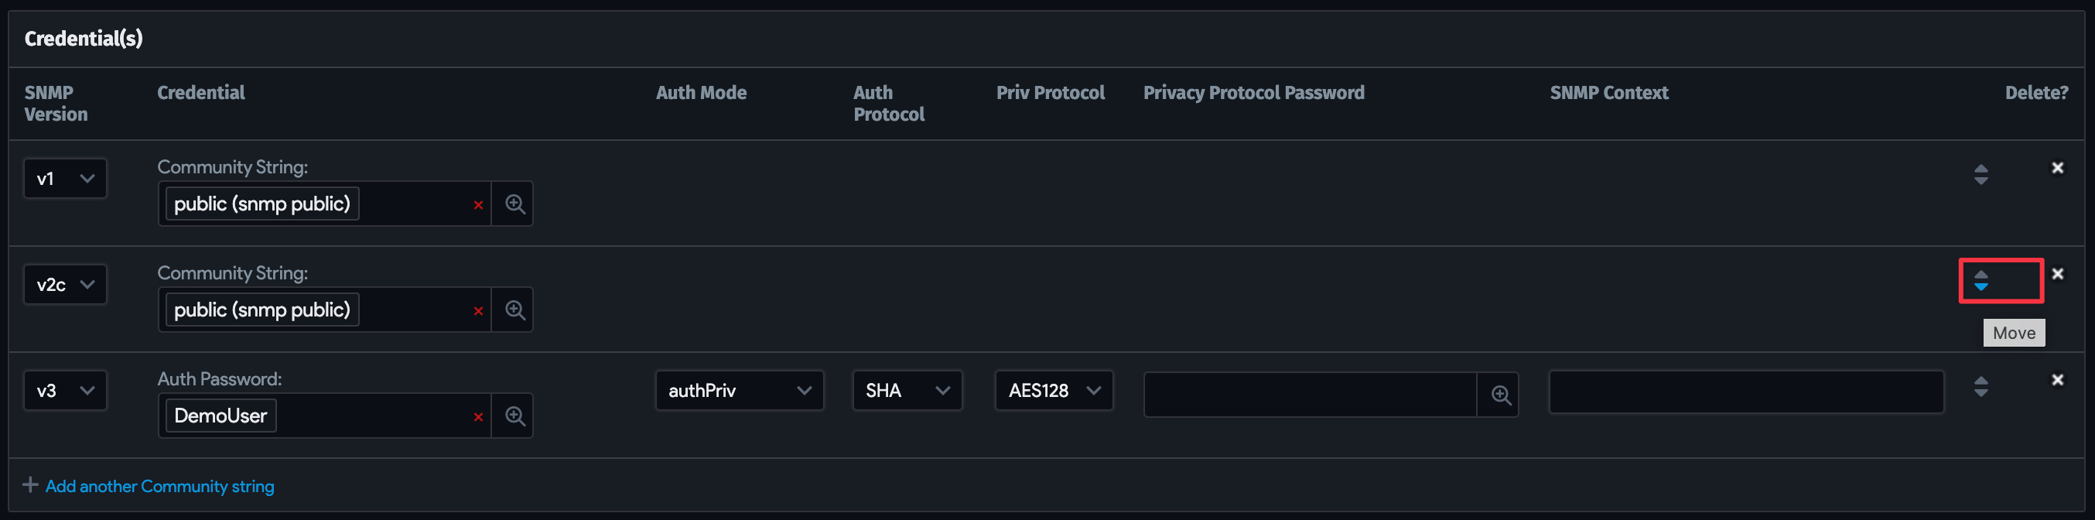The width and height of the screenshot is (2095, 520).
Task: Delete the v1 credential row
Action: point(2057,168)
